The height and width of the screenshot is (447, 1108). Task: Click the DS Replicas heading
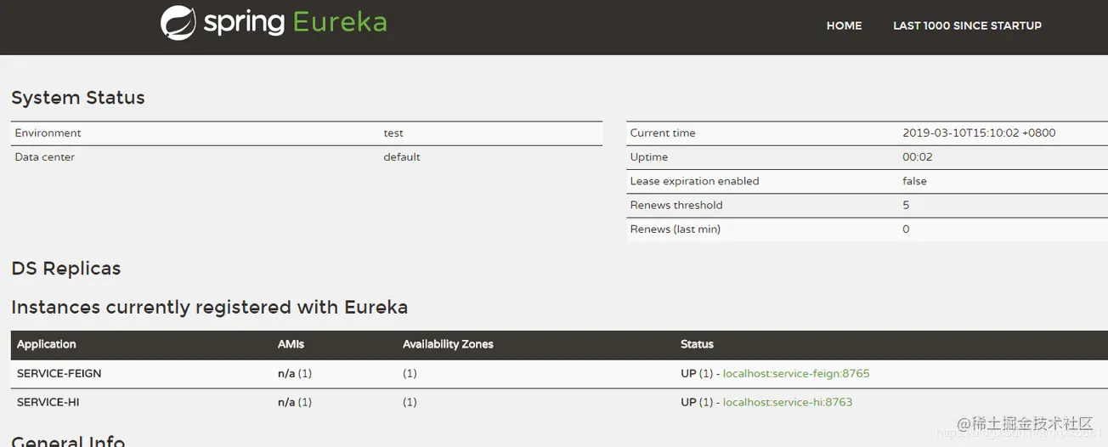pyautogui.click(x=66, y=269)
